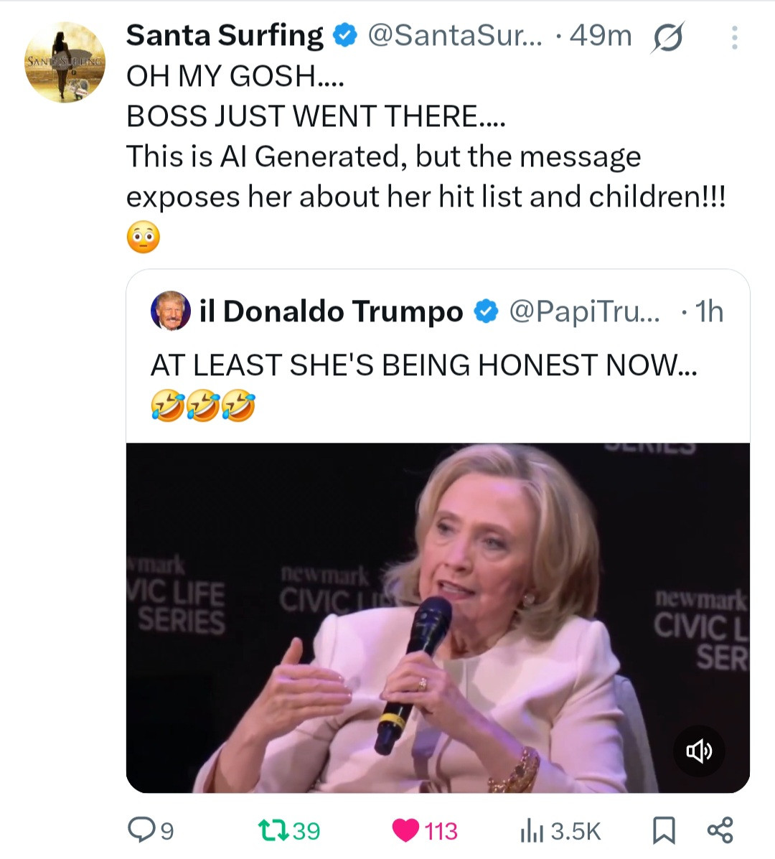Open the three-dot more options menu

pos(734,38)
